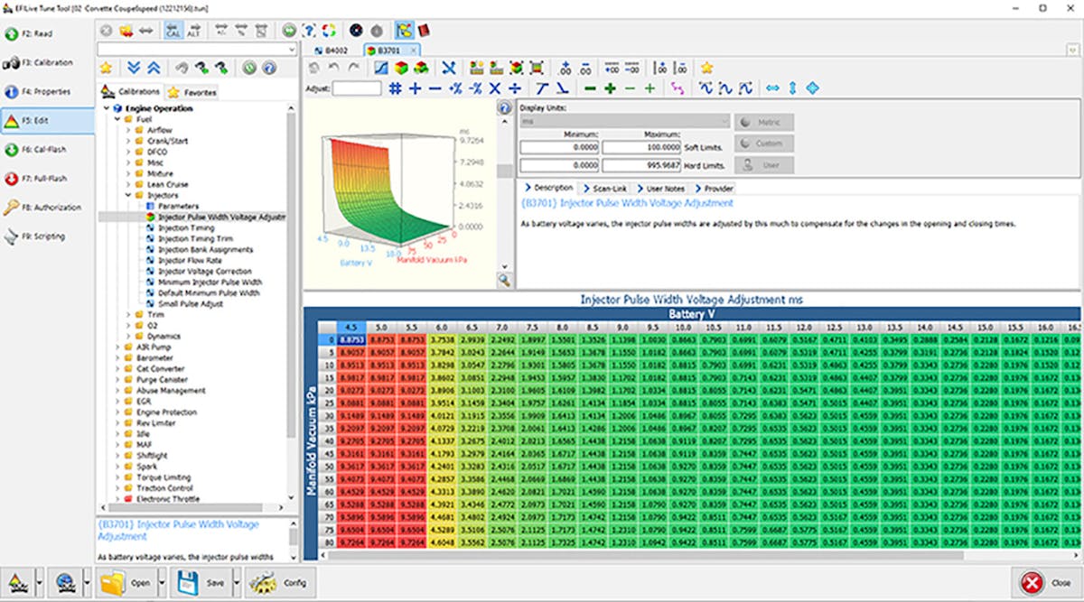Screen dimensions: 1084x602
Task: Click the blue double-chevron expand all icon
Action: click(x=134, y=68)
